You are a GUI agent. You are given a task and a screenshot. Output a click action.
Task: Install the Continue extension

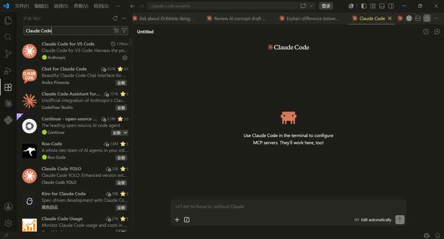click(x=117, y=133)
